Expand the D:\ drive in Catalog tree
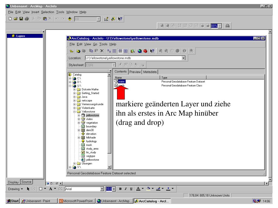Screen dimensions: 278x208 pos(70,82)
